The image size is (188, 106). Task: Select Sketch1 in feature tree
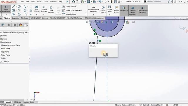point(5,62)
